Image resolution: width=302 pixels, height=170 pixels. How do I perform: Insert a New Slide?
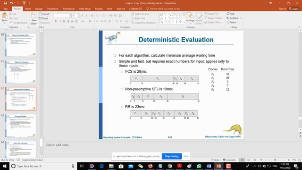pos(34,19)
